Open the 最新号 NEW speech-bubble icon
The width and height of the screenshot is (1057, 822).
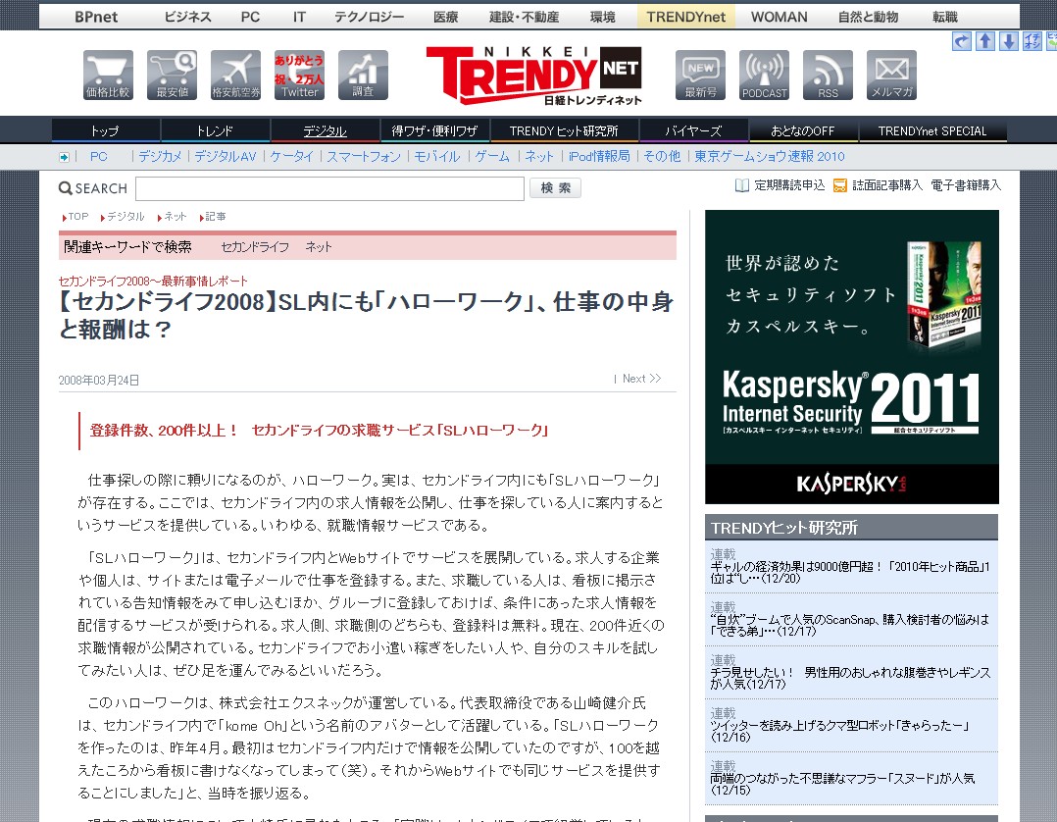[698, 71]
